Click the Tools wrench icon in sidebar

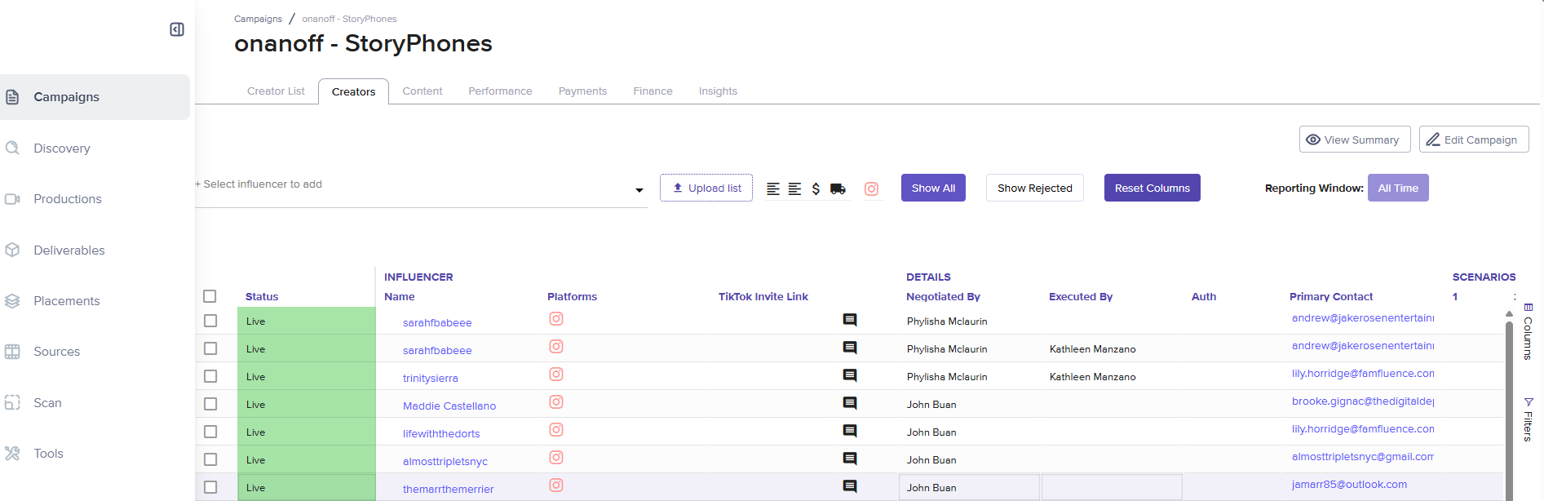coord(12,454)
